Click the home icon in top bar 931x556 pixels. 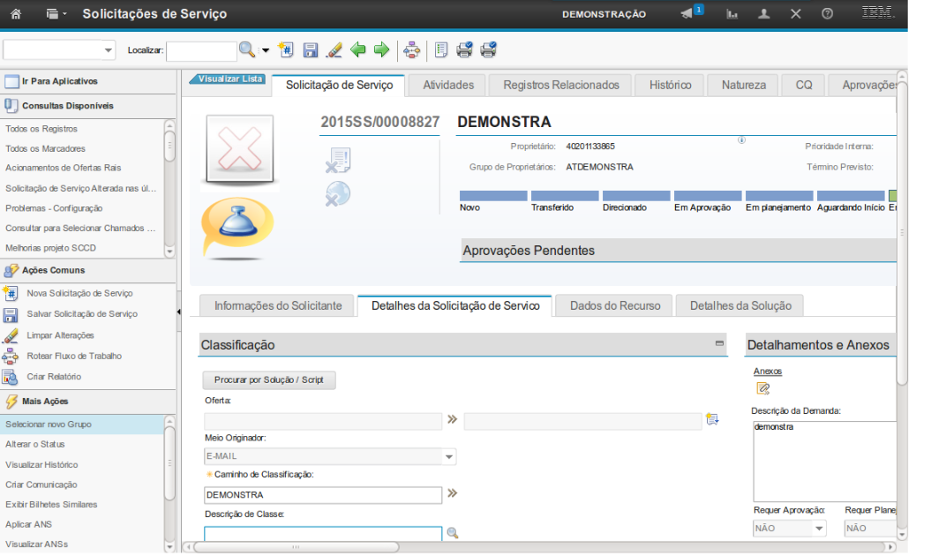pos(15,14)
